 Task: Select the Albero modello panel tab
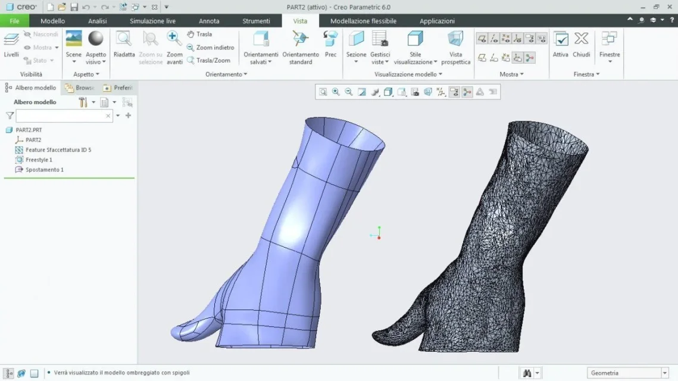click(31, 88)
